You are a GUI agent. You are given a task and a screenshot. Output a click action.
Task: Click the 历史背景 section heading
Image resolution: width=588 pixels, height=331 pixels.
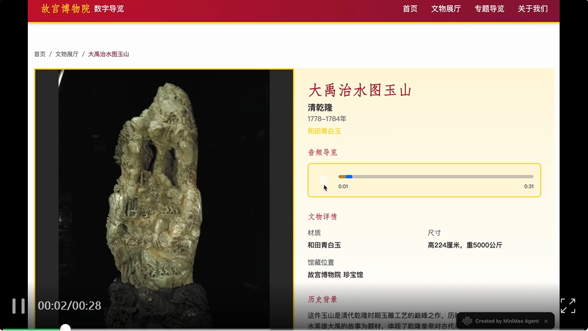(x=323, y=299)
